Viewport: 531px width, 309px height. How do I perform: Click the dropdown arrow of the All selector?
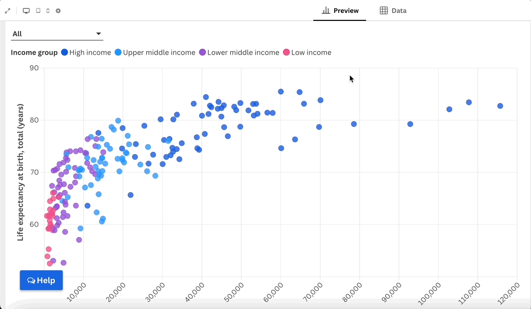[x=99, y=34]
